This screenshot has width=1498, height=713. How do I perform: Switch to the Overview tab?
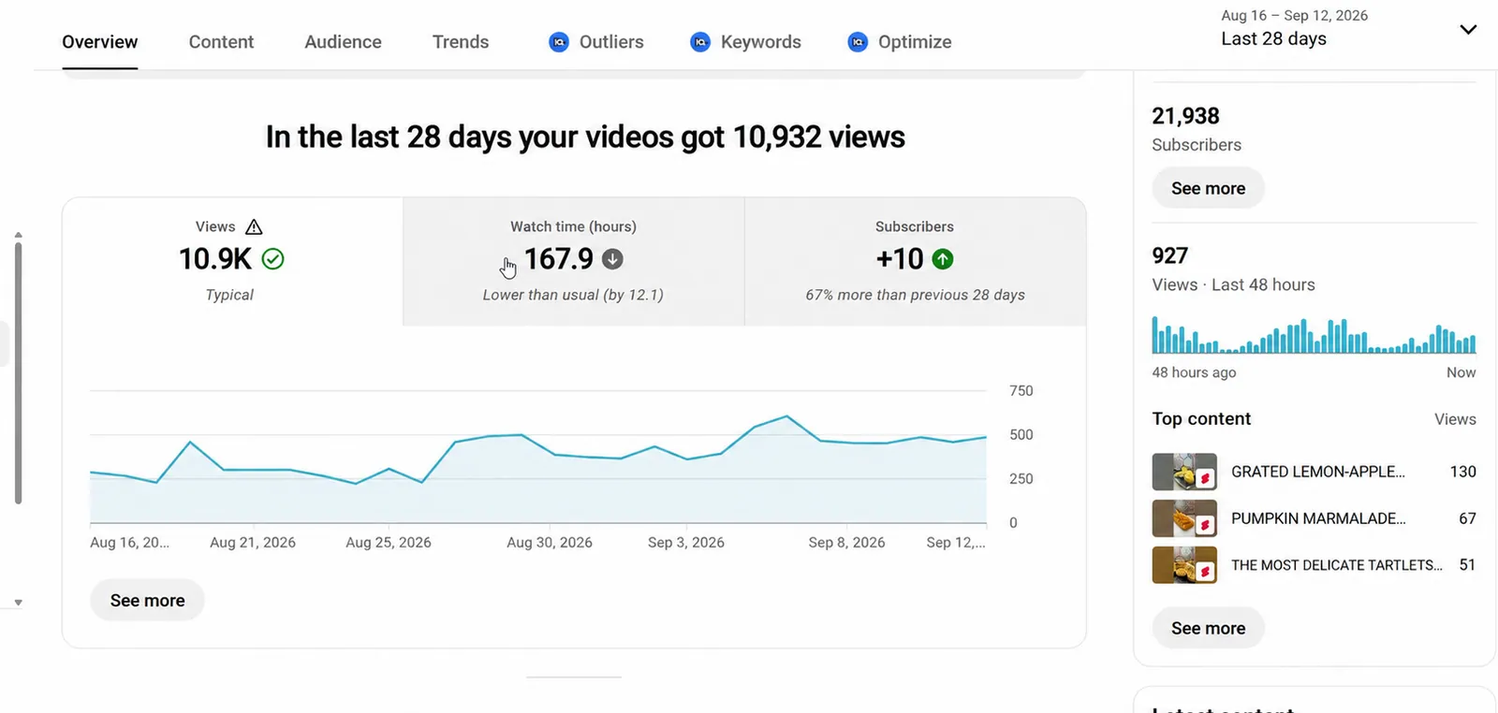tap(100, 42)
